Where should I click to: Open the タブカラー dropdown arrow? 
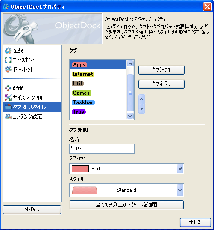180,169
